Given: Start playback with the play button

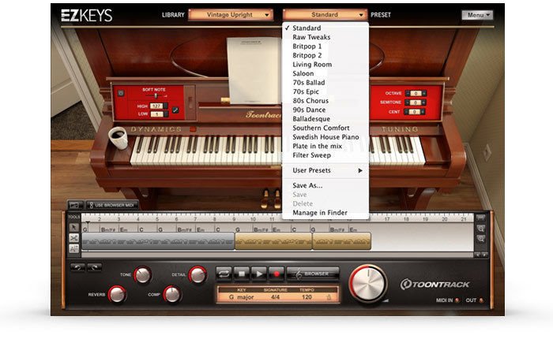Looking at the screenshot, I should coord(259,274).
